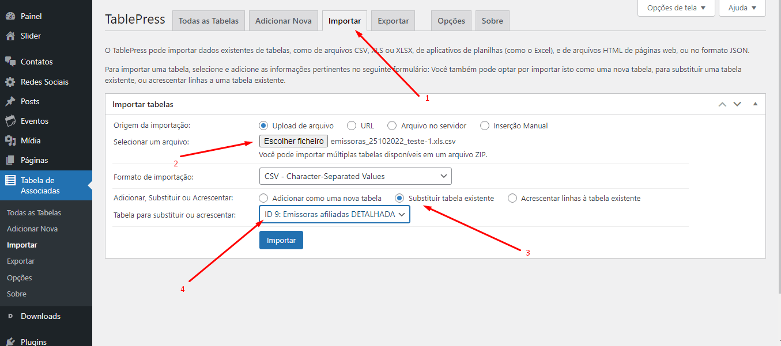Choose Acrescentar linhas à tabela existente
Viewport: 781px width, 346px height.
click(x=512, y=198)
